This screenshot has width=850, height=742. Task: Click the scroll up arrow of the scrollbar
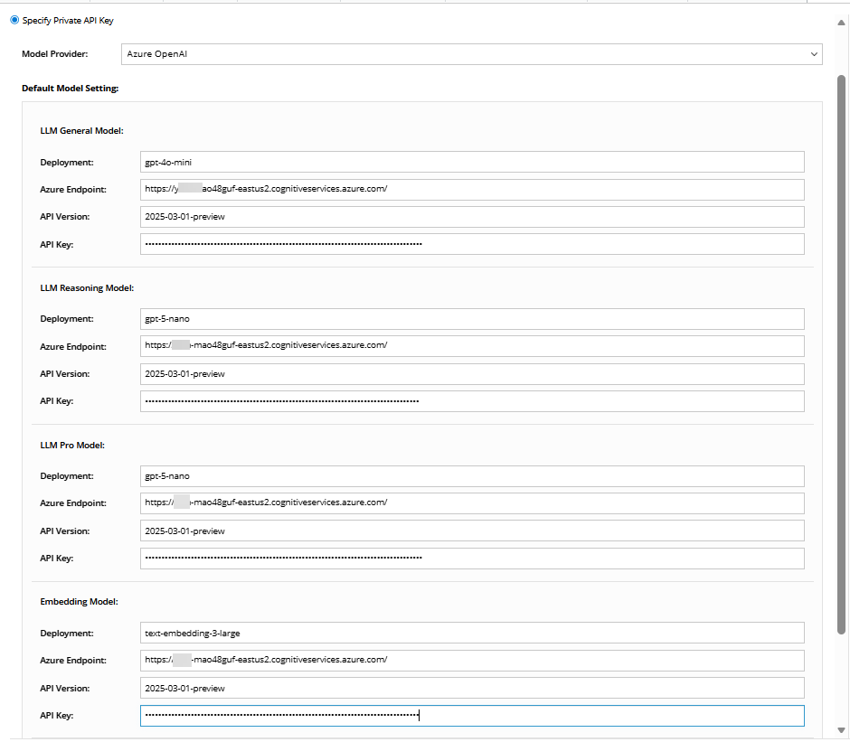[x=841, y=23]
